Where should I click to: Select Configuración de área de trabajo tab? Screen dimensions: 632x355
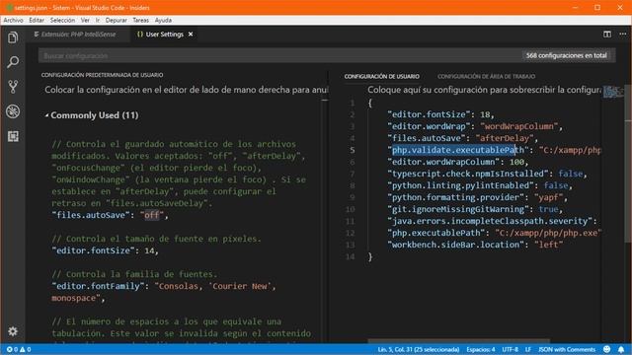click(487, 77)
